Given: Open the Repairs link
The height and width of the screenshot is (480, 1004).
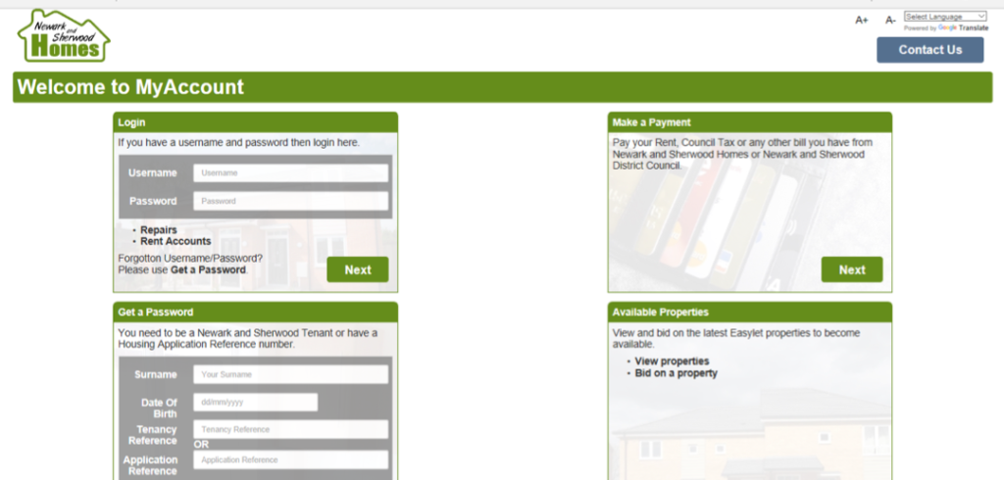Looking at the screenshot, I should 159,230.
